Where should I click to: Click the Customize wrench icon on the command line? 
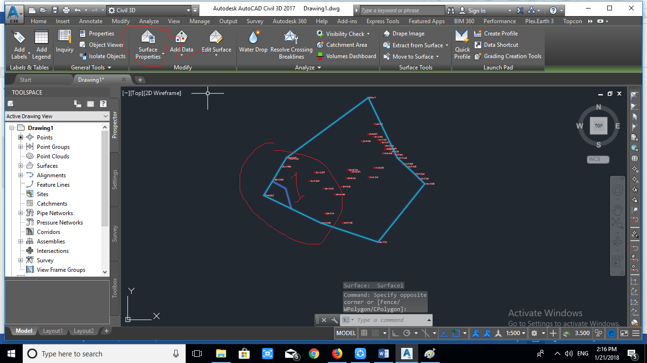(x=334, y=320)
